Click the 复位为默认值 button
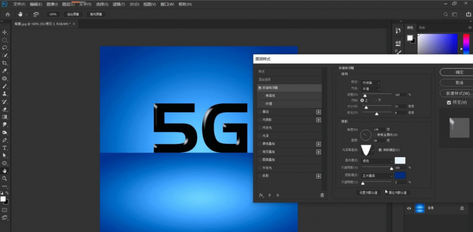 tap(397, 192)
